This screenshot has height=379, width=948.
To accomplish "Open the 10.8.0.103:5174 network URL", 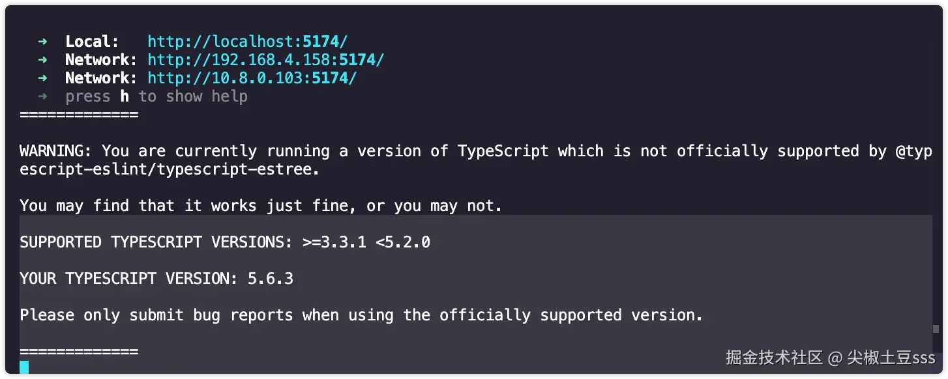I will [x=252, y=78].
